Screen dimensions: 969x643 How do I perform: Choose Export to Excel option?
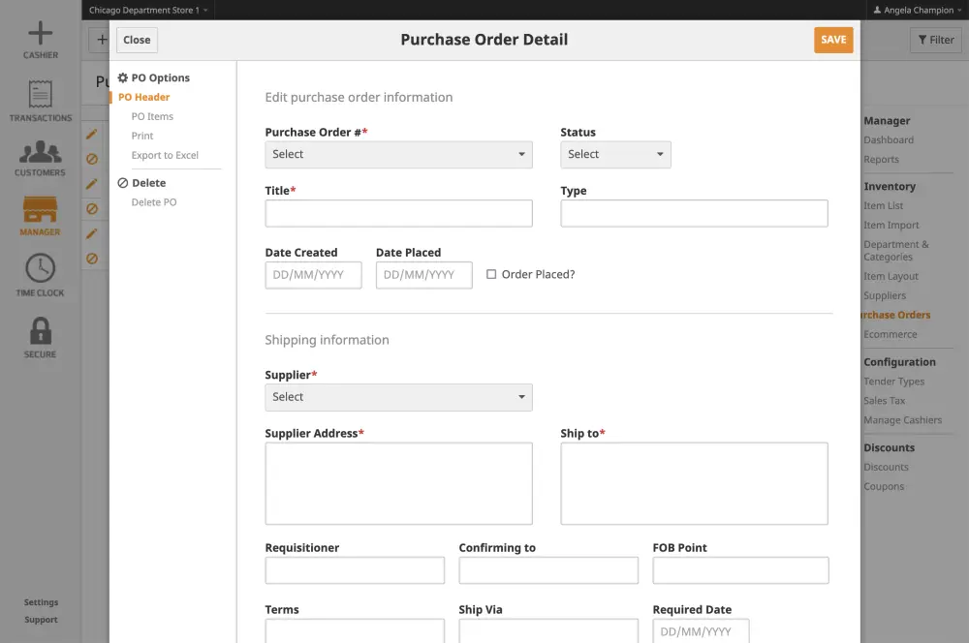165,155
